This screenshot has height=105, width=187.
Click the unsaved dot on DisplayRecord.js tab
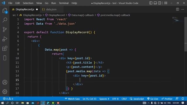[37, 9]
